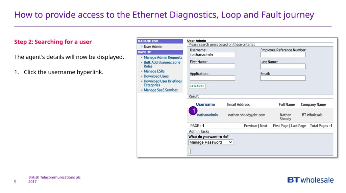
Task: Click the BT wholesale logo
Action: pyautogui.click(x=310, y=180)
